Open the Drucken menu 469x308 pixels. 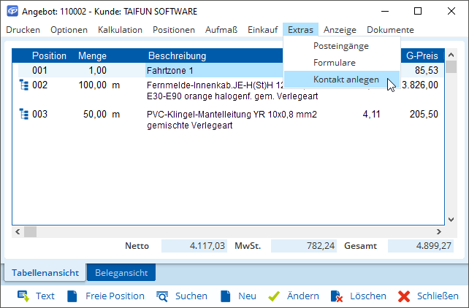23,30
